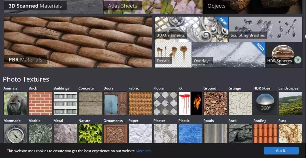Click the Plastic blue texture thumbnail
This screenshot has width=306, height=158.
(x=190, y=134)
